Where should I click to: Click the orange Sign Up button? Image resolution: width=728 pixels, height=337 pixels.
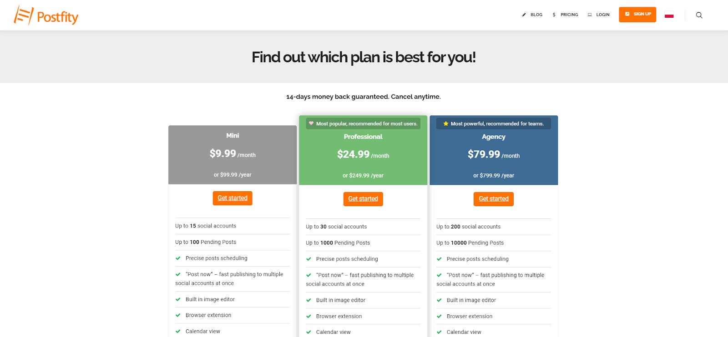coord(637,15)
